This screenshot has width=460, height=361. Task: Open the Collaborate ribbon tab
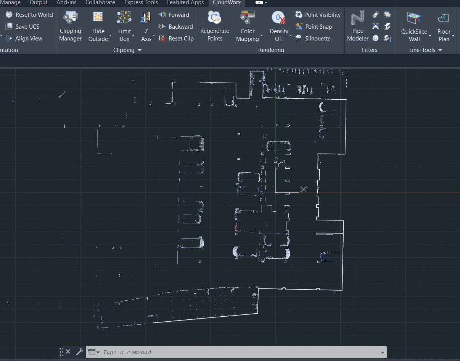click(100, 3)
